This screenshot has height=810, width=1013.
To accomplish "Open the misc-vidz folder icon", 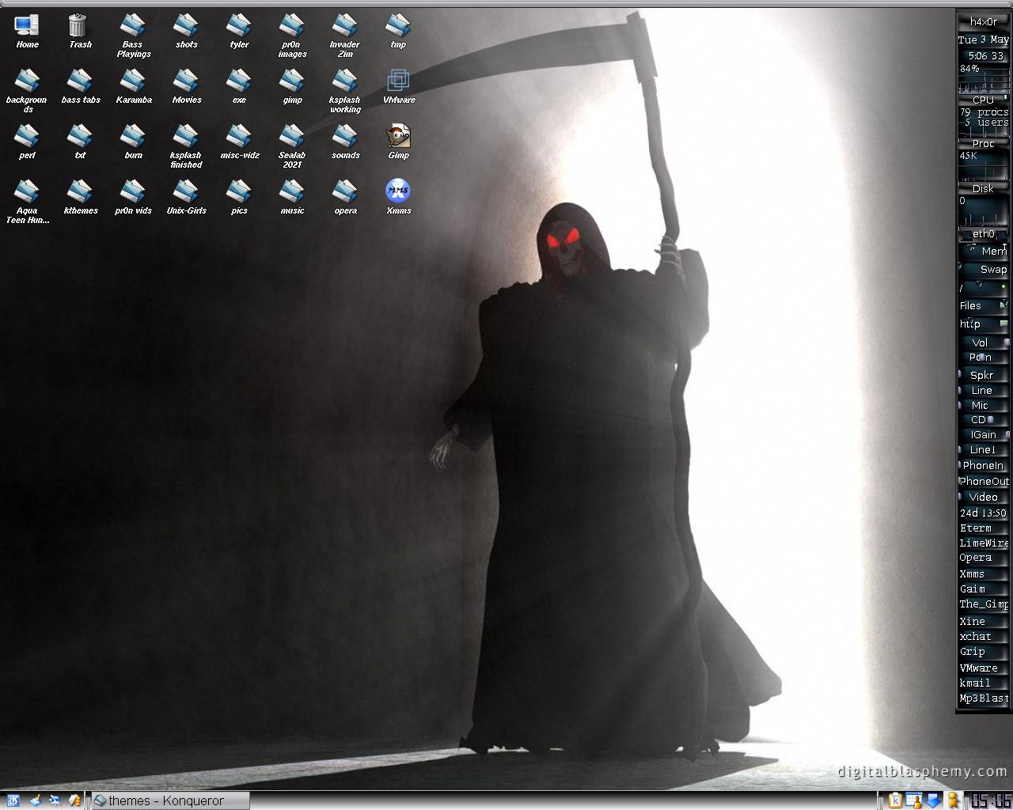I will coord(239,142).
